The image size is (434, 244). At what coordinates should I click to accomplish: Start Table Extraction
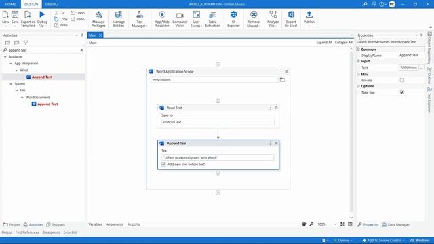(212, 19)
